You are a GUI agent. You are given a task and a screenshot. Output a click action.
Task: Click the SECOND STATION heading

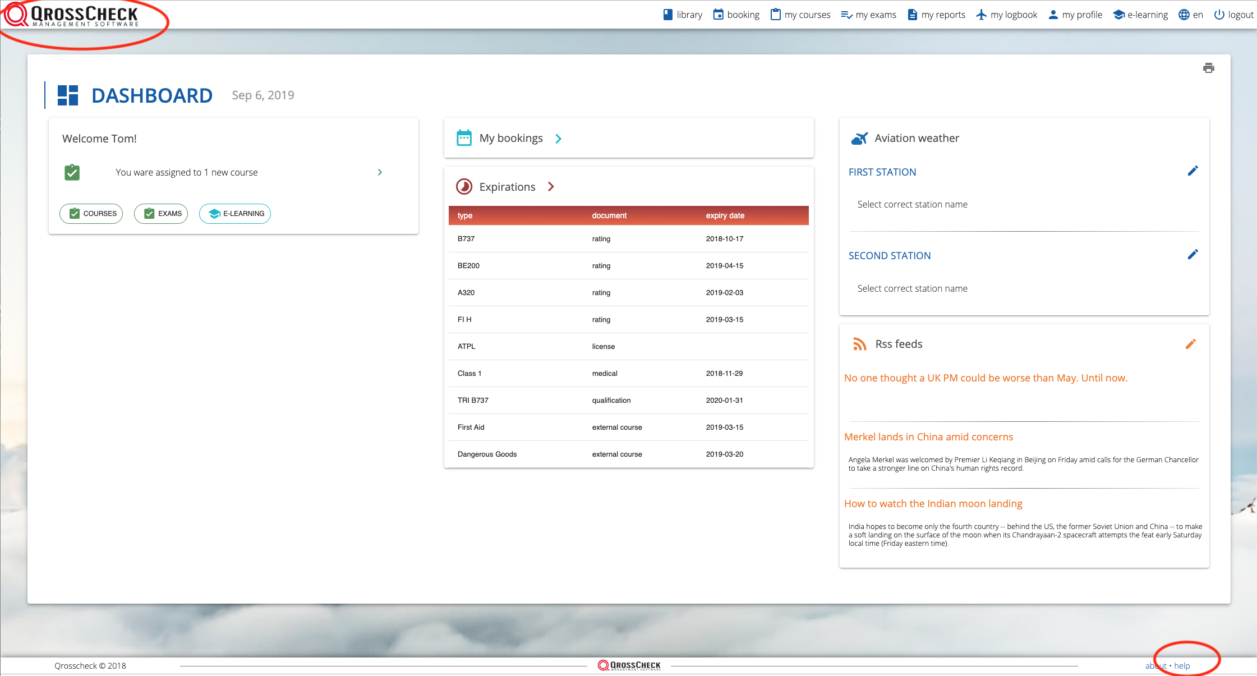coord(890,256)
